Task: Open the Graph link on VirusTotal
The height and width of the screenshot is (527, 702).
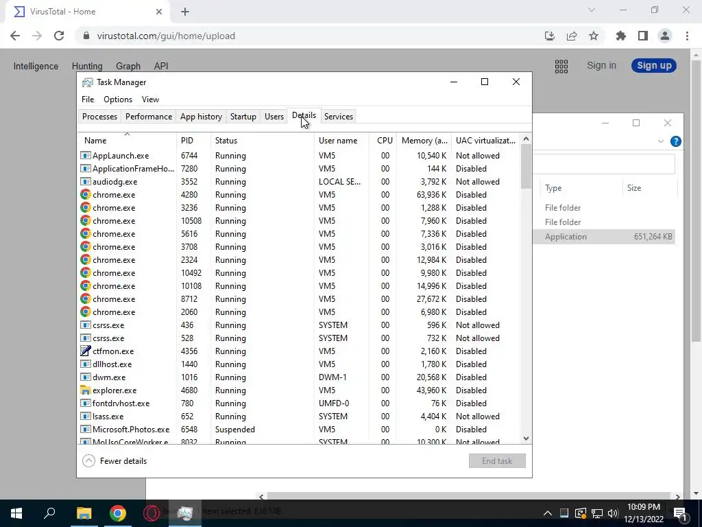Action: tap(128, 67)
